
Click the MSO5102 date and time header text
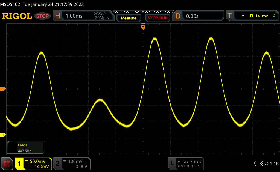click(x=42, y=4)
